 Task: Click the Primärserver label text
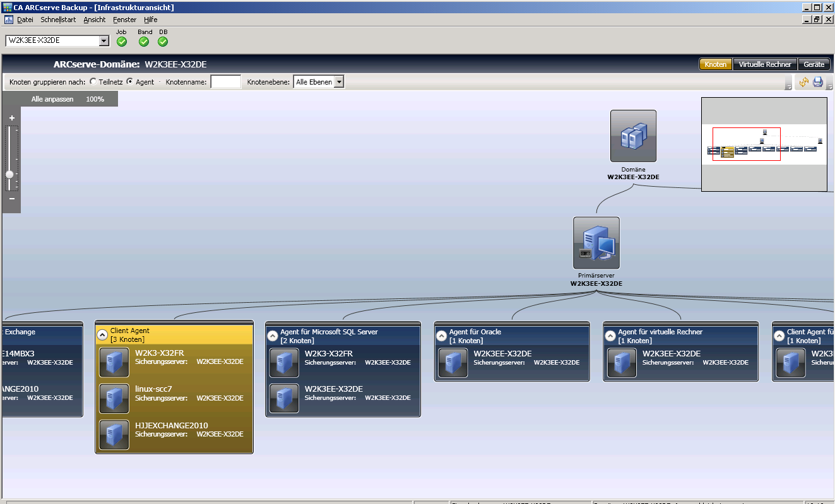pos(596,276)
